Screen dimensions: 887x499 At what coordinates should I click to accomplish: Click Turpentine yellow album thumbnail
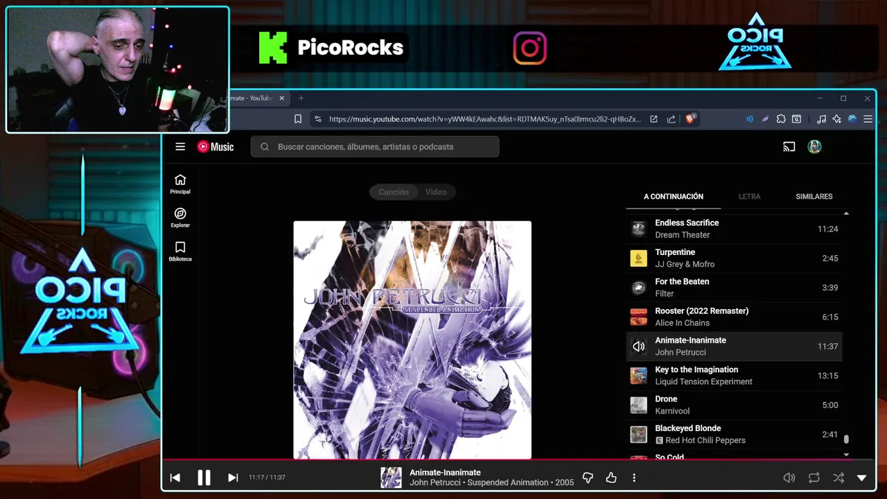coord(638,258)
